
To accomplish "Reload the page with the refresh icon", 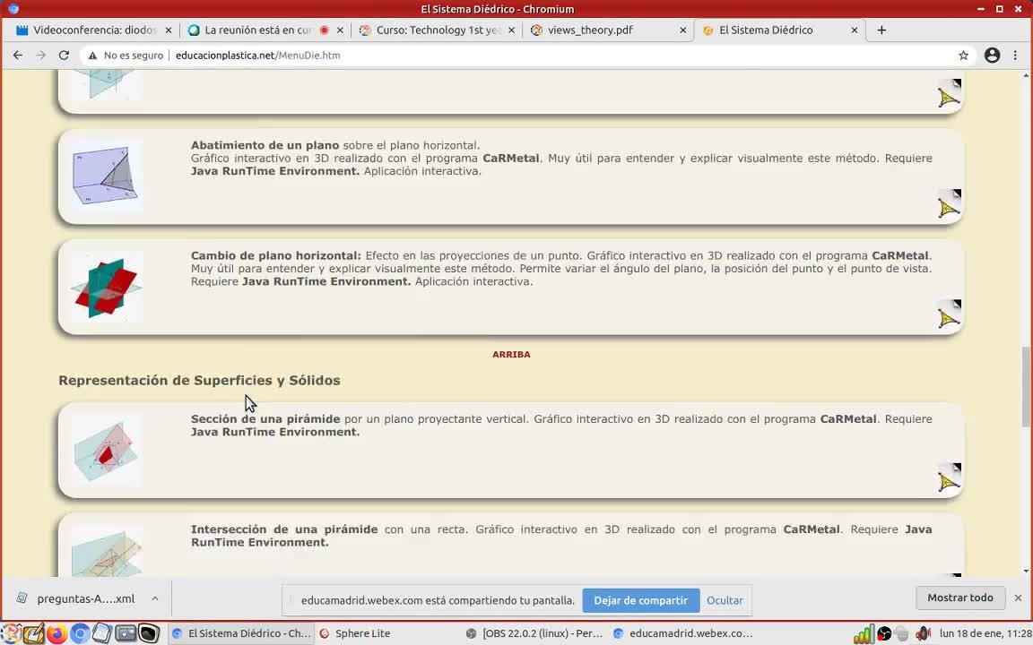I will (x=64, y=56).
